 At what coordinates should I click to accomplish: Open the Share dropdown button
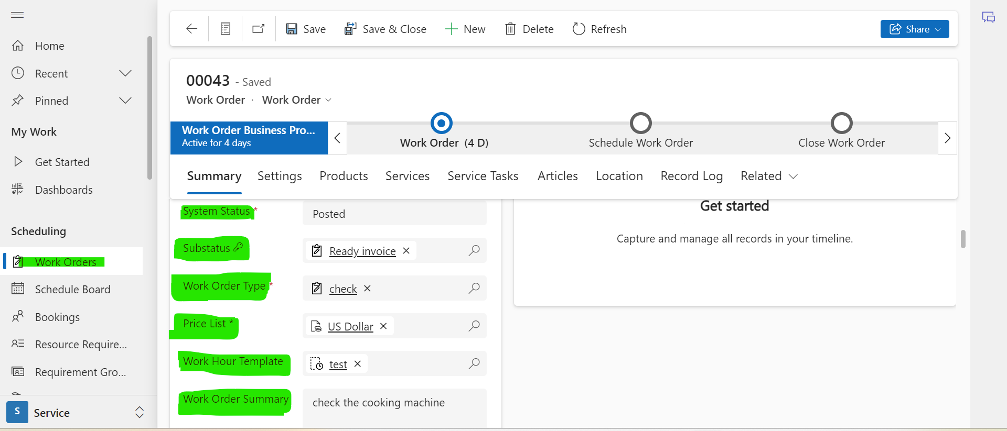click(x=915, y=29)
